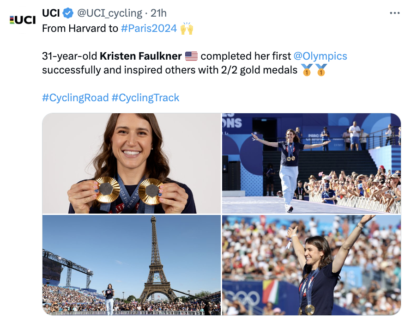Screen dimensions: 411x319
Task: Click the UCI profile avatar logo
Action: (x=23, y=20)
